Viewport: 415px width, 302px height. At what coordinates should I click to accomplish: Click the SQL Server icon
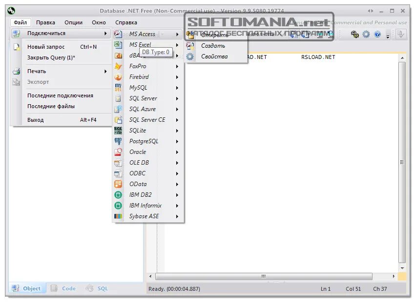pyautogui.click(x=118, y=98)
